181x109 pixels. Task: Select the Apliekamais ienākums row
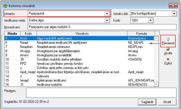[x=79, y=80]
